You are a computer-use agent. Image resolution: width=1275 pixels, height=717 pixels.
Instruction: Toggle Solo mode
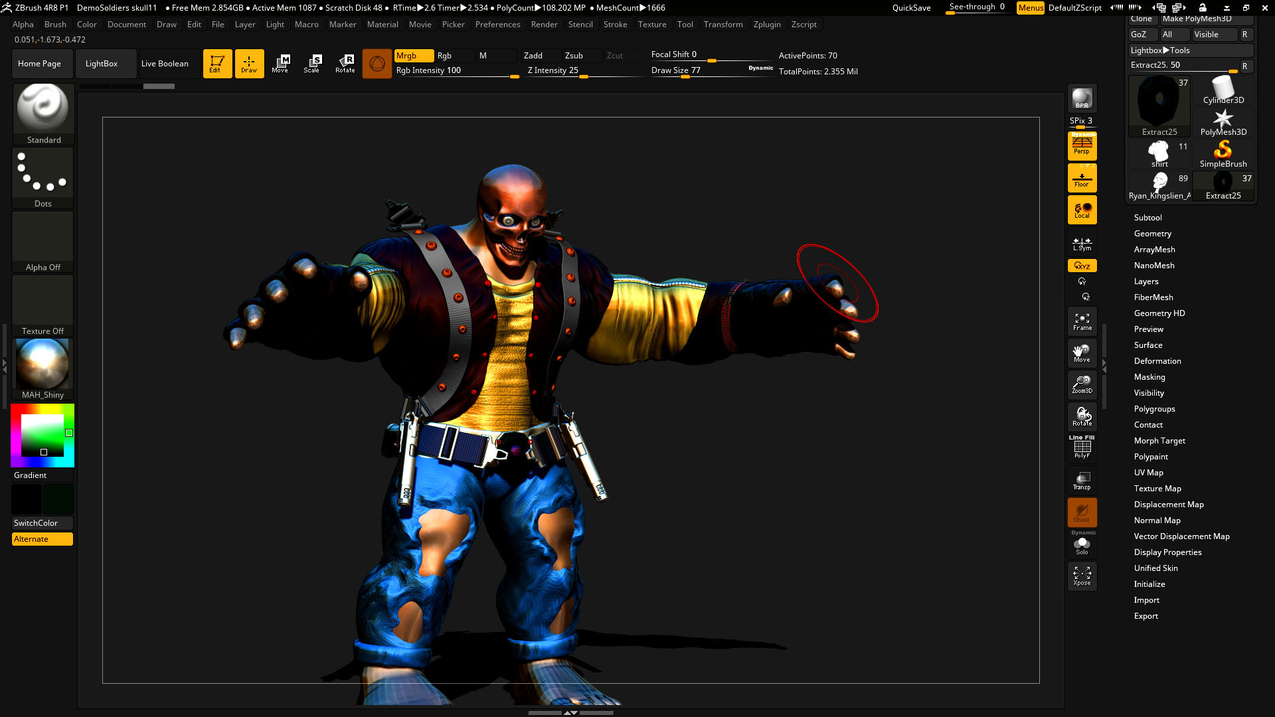(x=1082, y=545)
